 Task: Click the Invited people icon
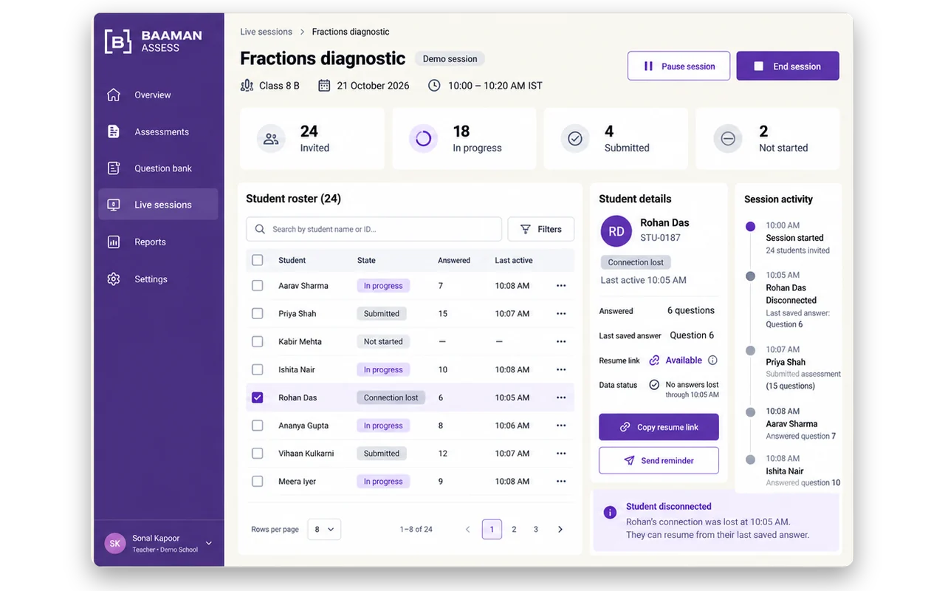coord(271,139)
